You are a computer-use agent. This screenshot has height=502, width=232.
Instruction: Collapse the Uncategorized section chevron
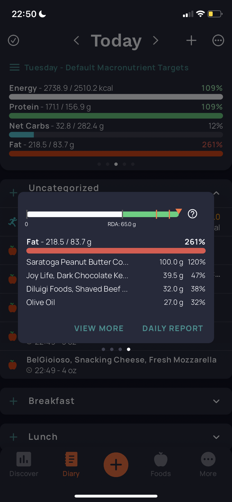pos(216,193)
